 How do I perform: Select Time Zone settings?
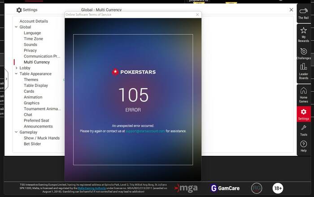(33, 39)
